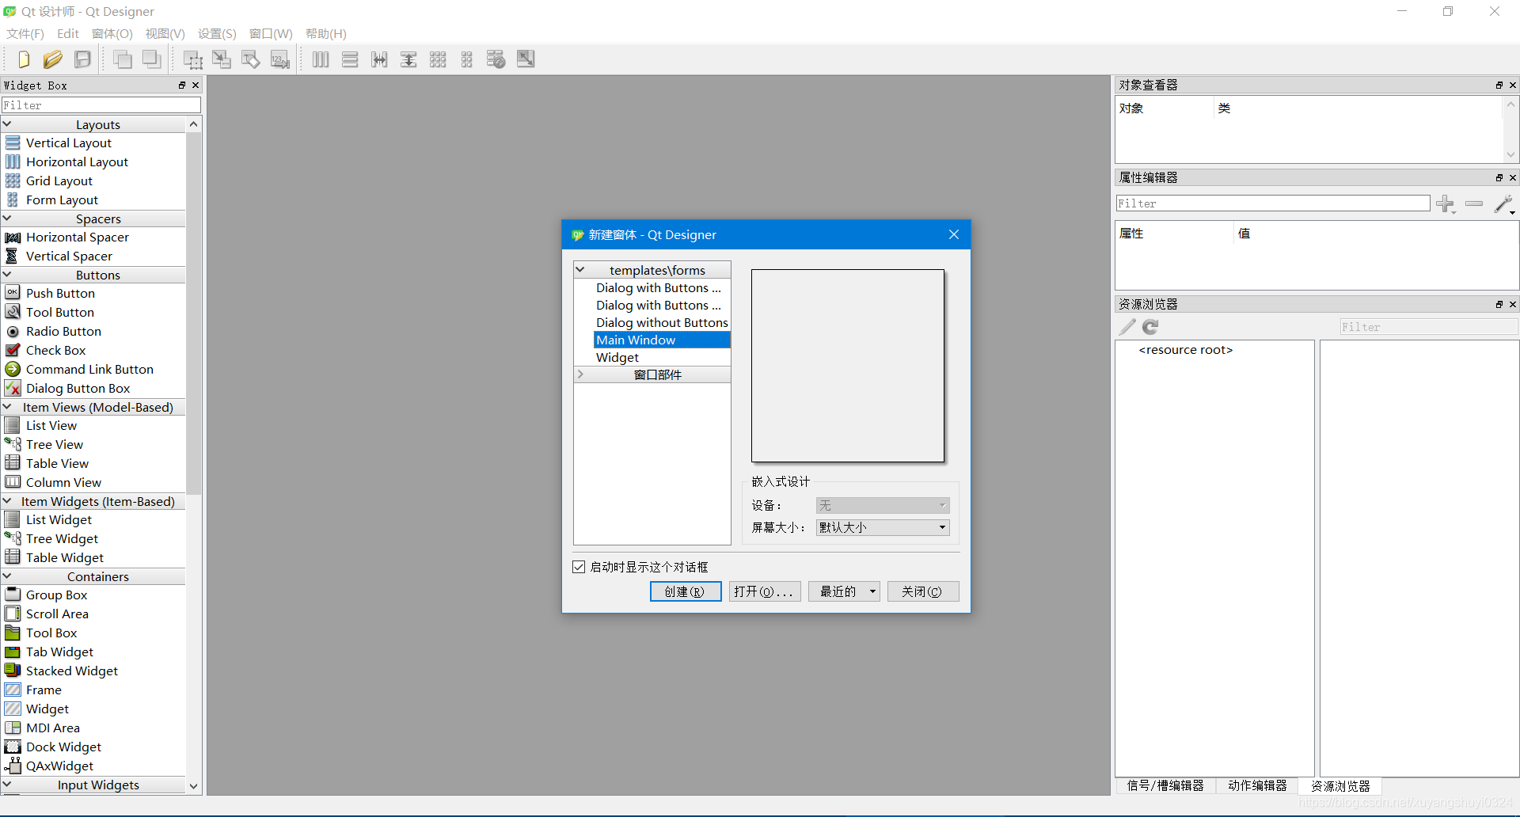The image size is (1520, 817).
Task: Open the 最近的 recent forms dropdown
Action: (872, 591)
